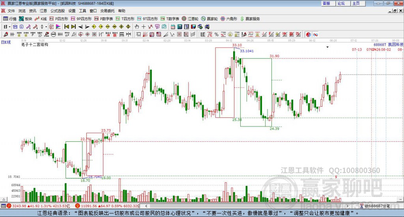Select the zigzag wave line tool
404x217 pixels.
(x=172, y=34)
